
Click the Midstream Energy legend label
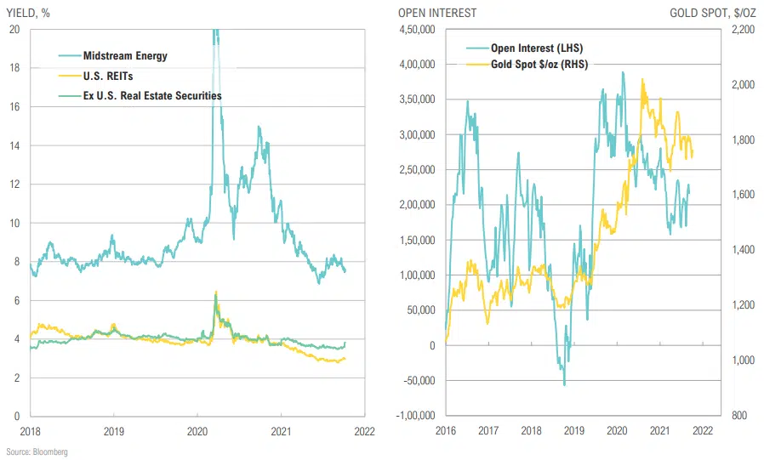(125, 56)
